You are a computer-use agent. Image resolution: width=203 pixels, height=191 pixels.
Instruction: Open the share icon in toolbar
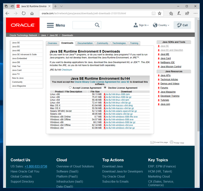(x=187, y=13)
